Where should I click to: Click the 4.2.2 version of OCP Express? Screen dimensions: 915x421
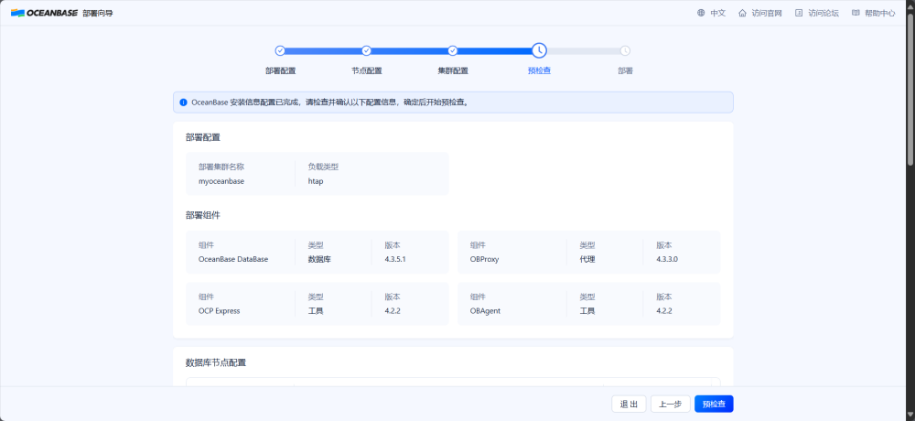point(393,310)
